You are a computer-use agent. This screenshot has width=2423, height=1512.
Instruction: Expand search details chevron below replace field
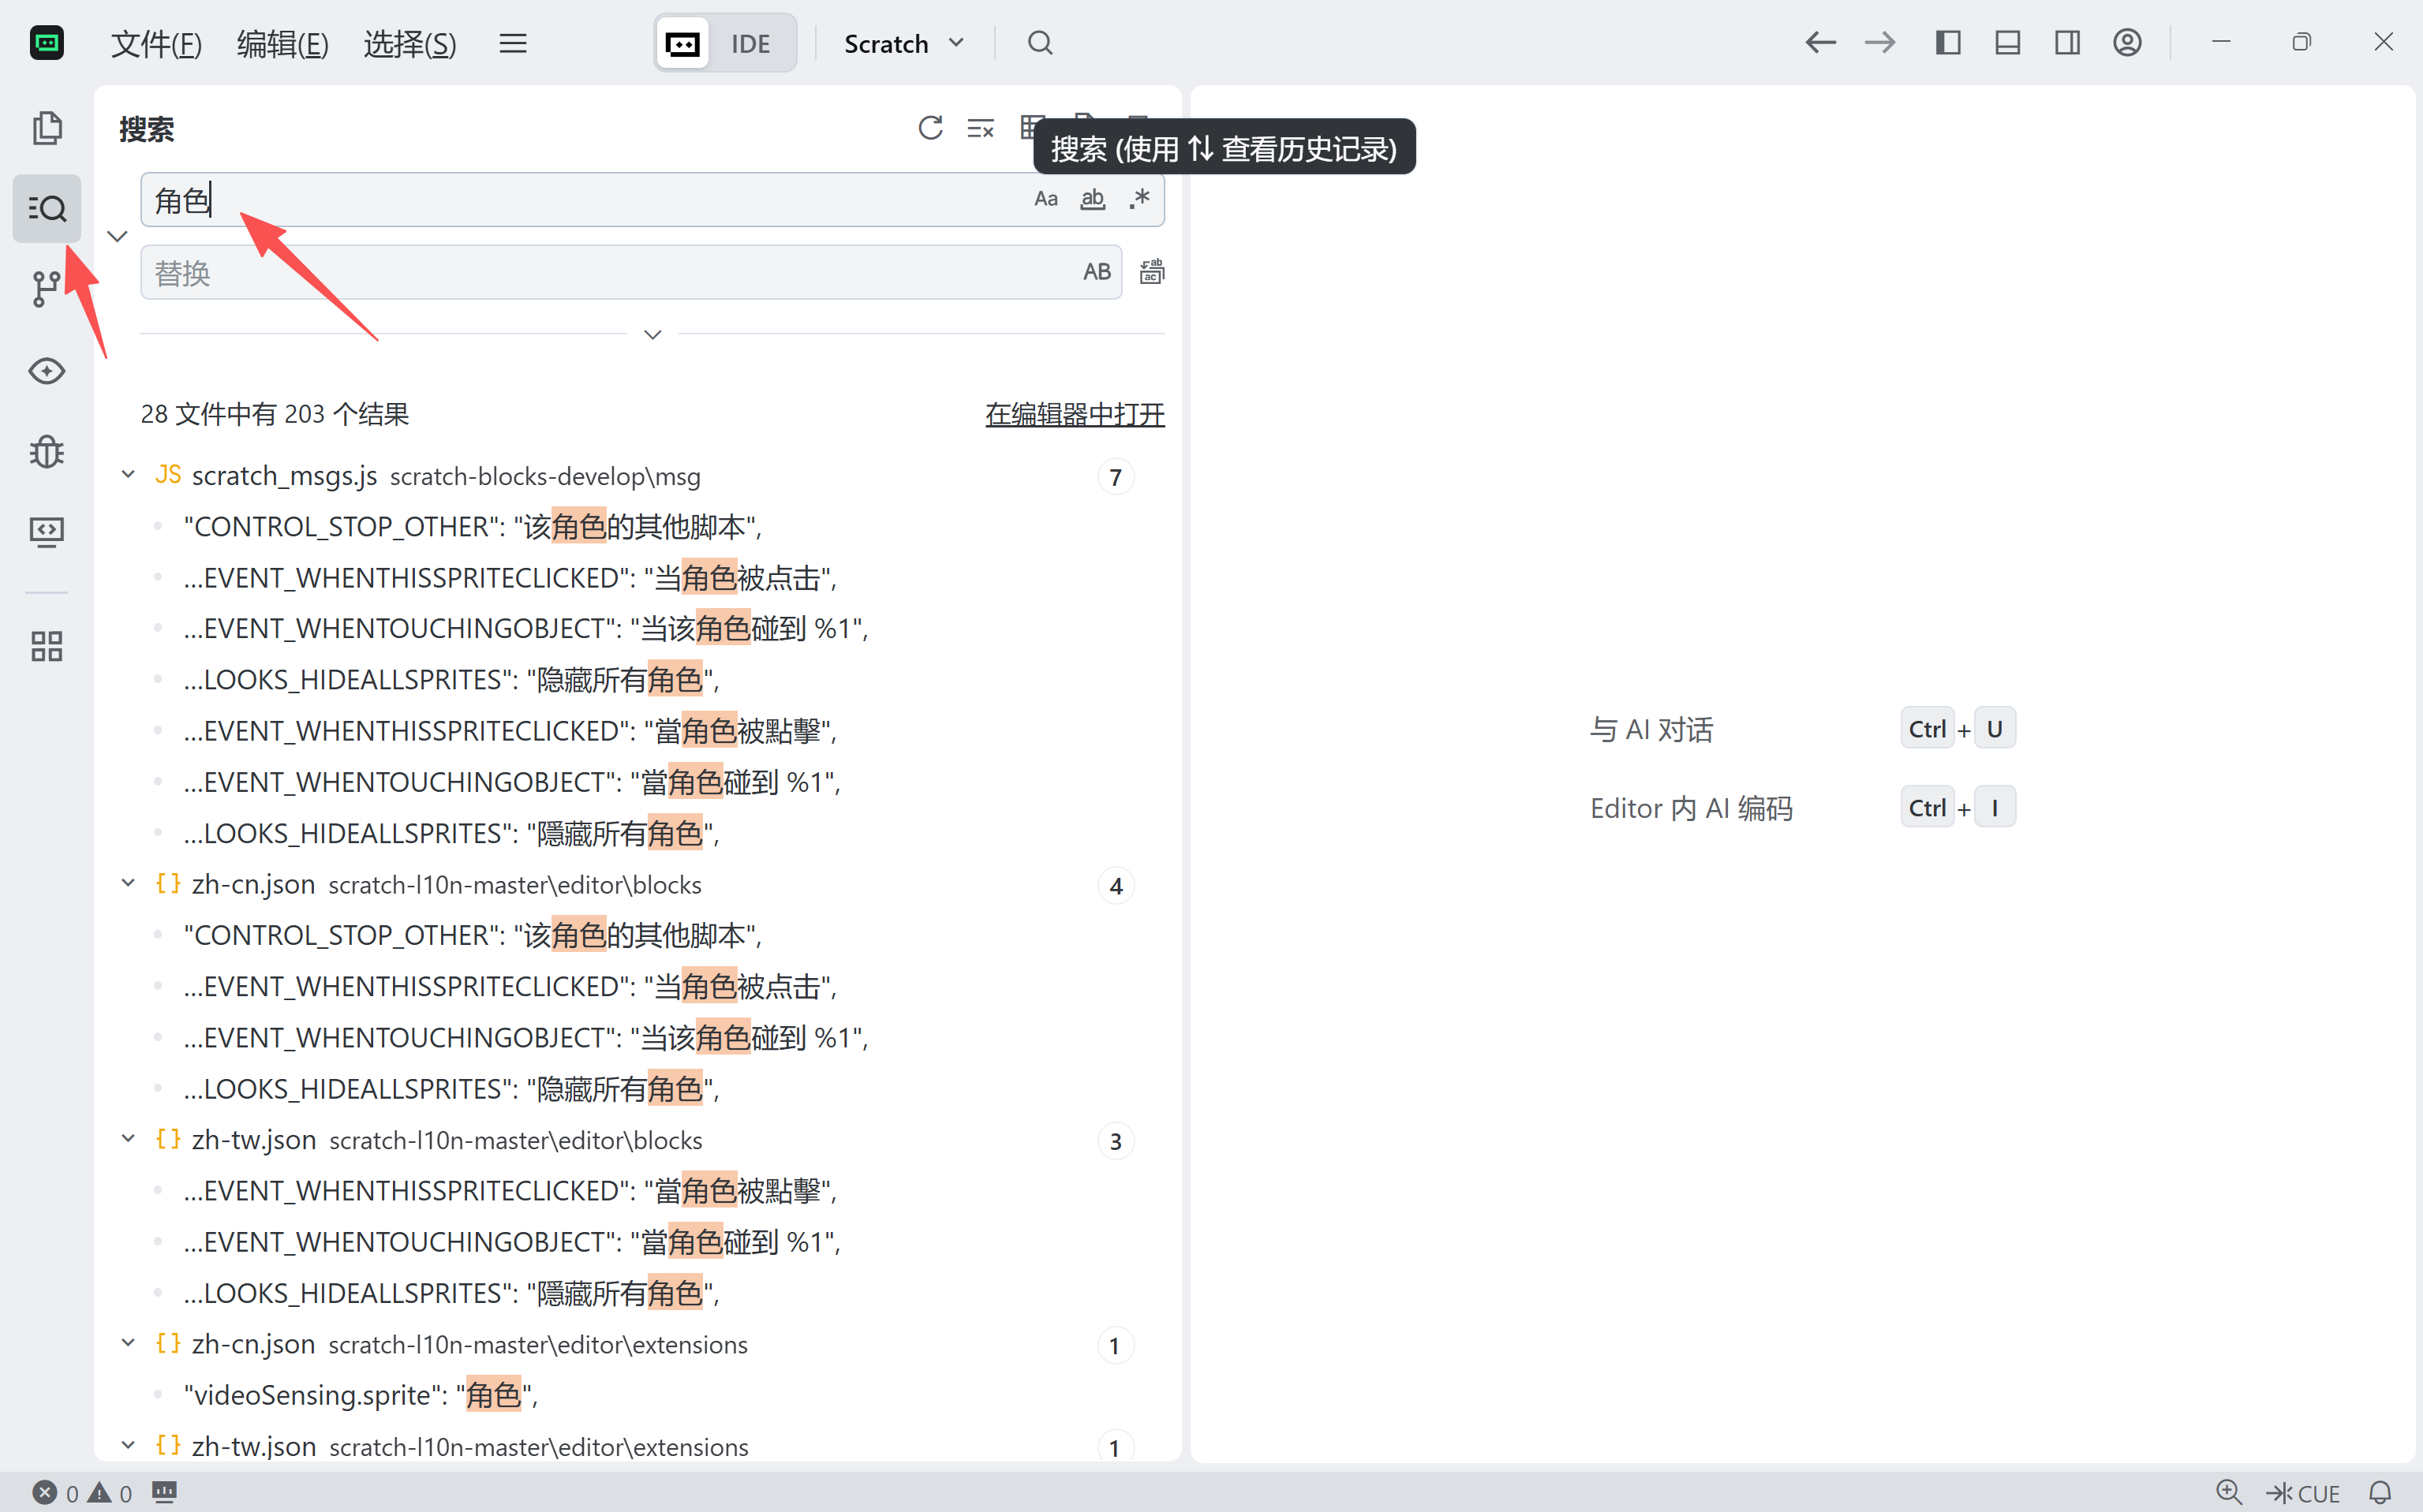point(652,334)
